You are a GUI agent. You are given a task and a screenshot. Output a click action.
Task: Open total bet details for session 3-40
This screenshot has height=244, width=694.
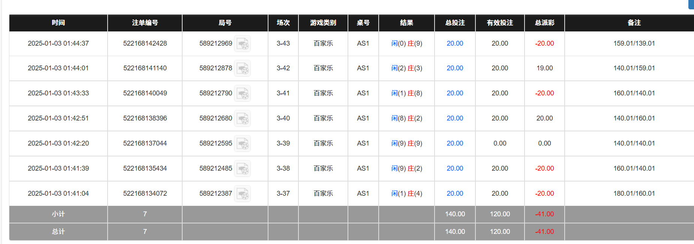click(x=454, y=118)
